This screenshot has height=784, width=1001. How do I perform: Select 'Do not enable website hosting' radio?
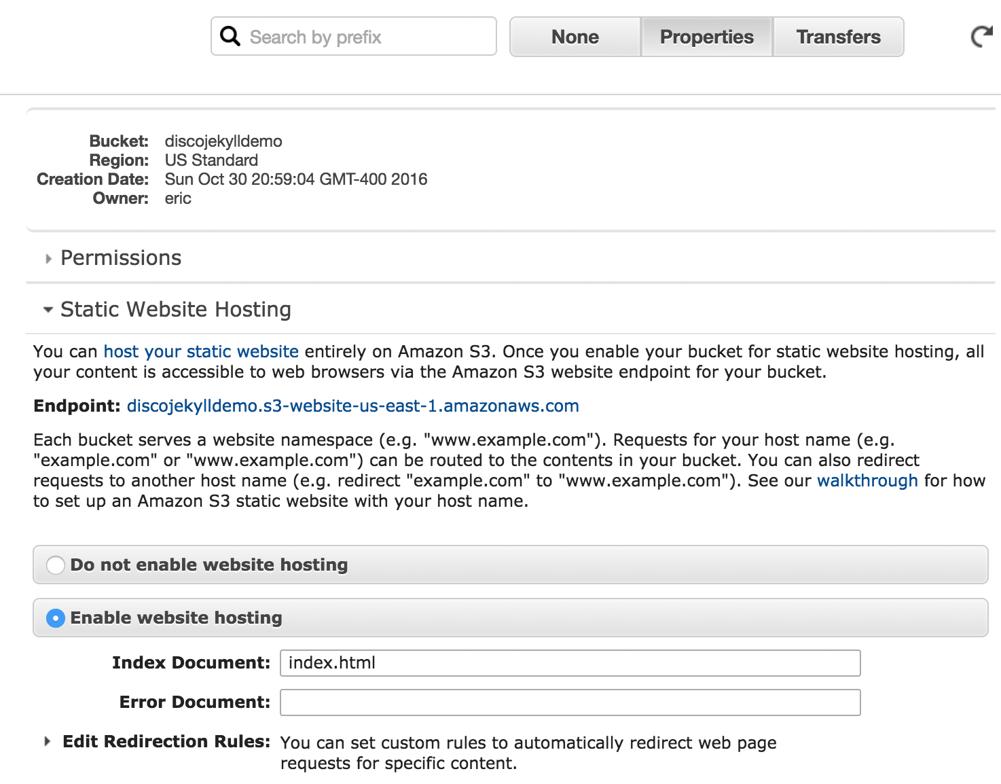click(56, 565)
